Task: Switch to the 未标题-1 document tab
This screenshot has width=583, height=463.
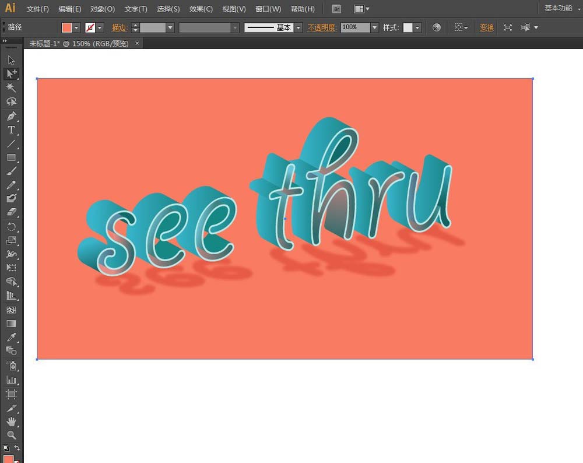Action: pyautogui.click(x=79, y=44)
